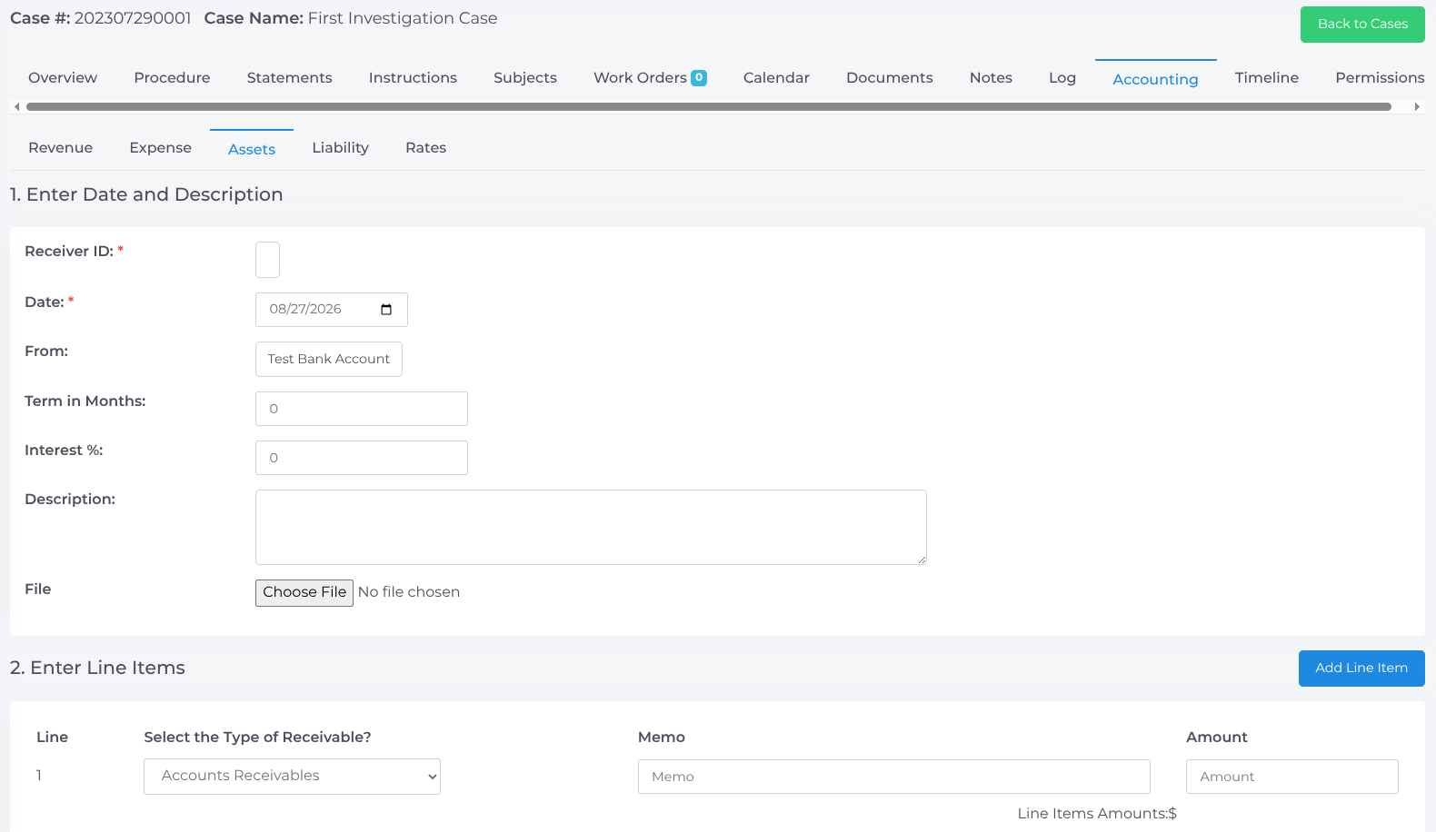Open the Timeline tab
Viewport: 1436px width, 832px height.
pyautogui.click(x=1266, y=78)
